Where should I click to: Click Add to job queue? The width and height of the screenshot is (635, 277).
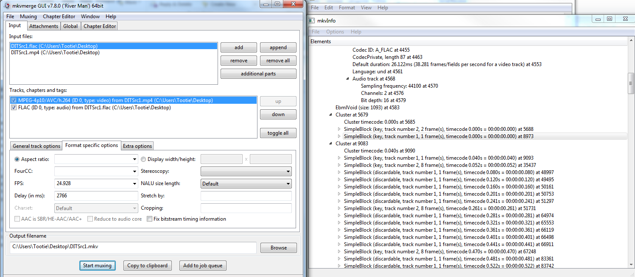click(x=203, y=266)
